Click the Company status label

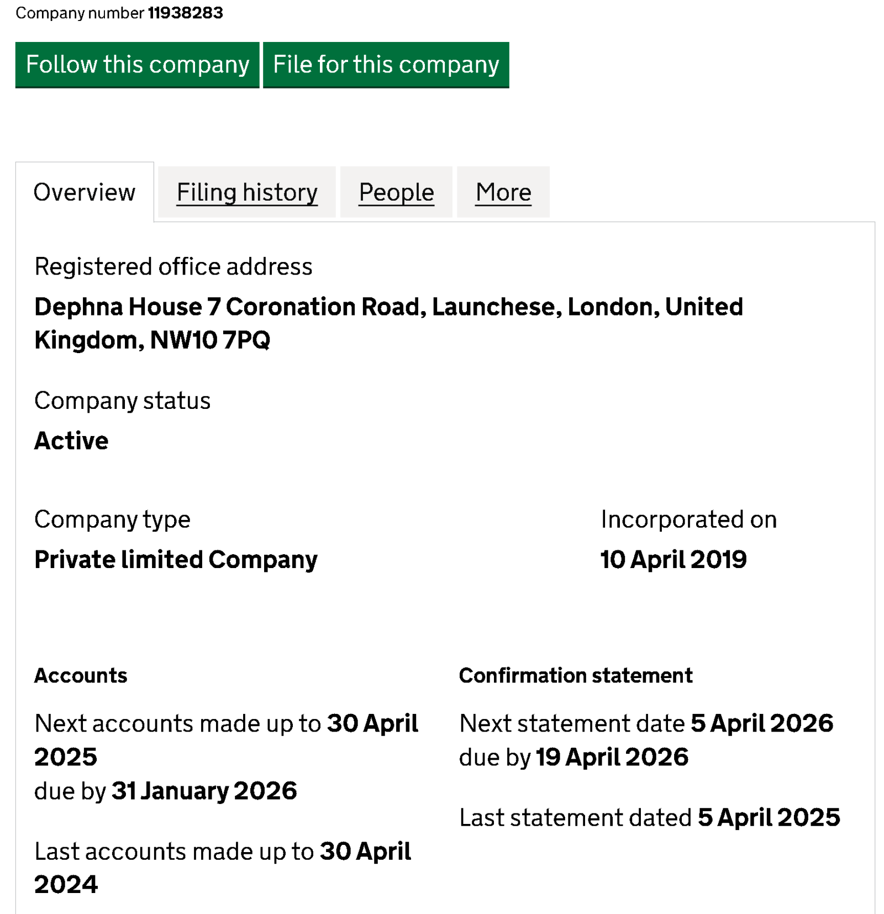coord(122,401)
